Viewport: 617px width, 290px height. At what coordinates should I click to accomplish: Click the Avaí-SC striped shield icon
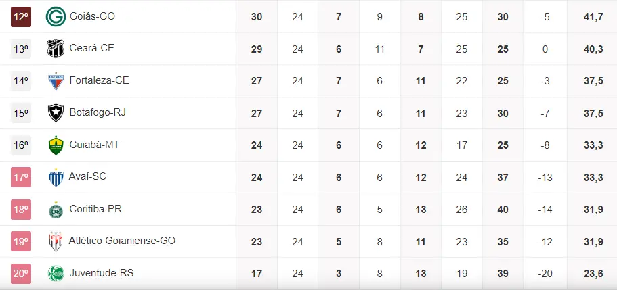55,177
